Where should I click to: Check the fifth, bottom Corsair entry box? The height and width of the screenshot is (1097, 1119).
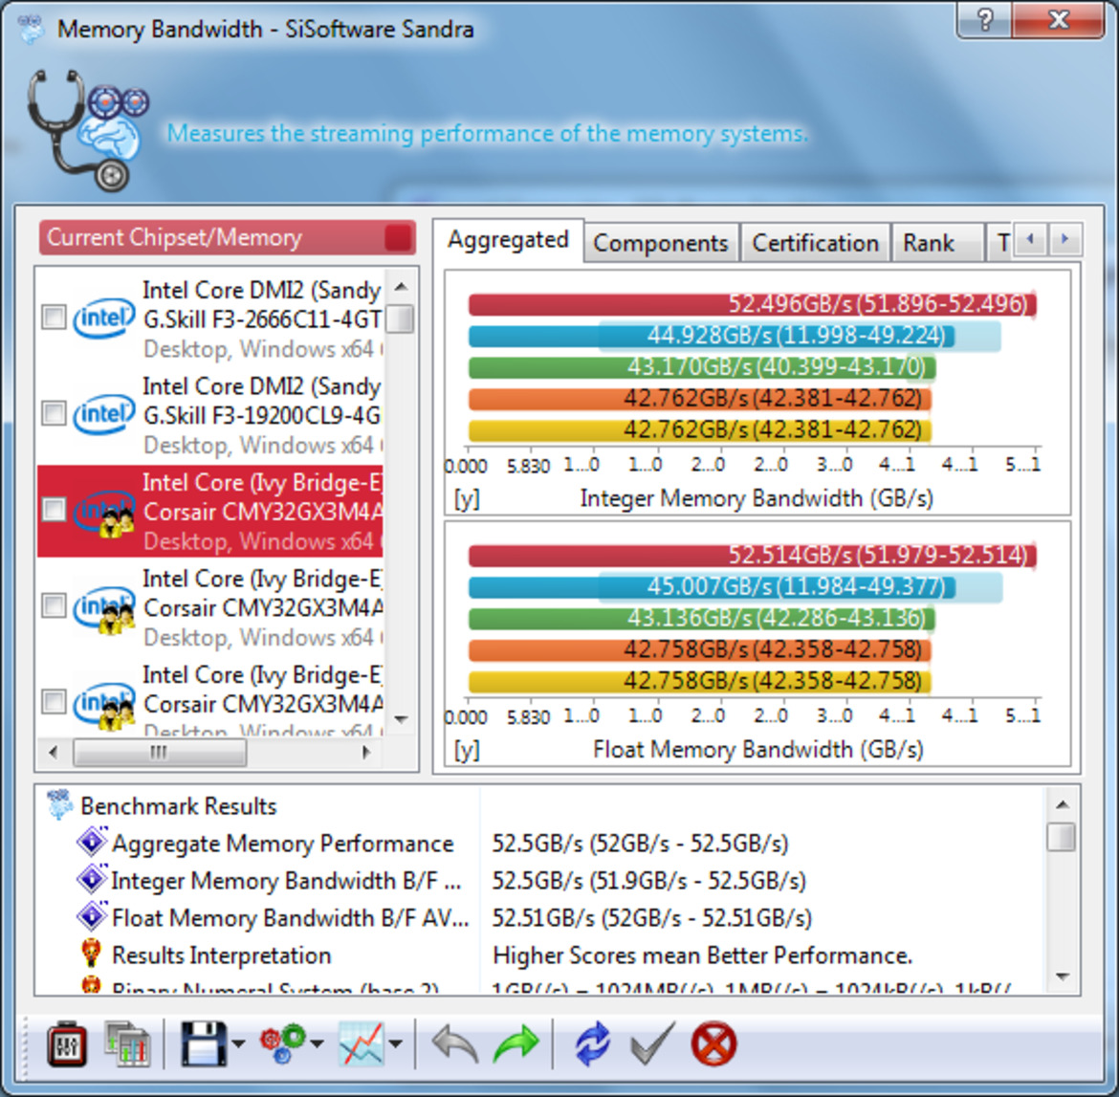(x=55, y=702)
